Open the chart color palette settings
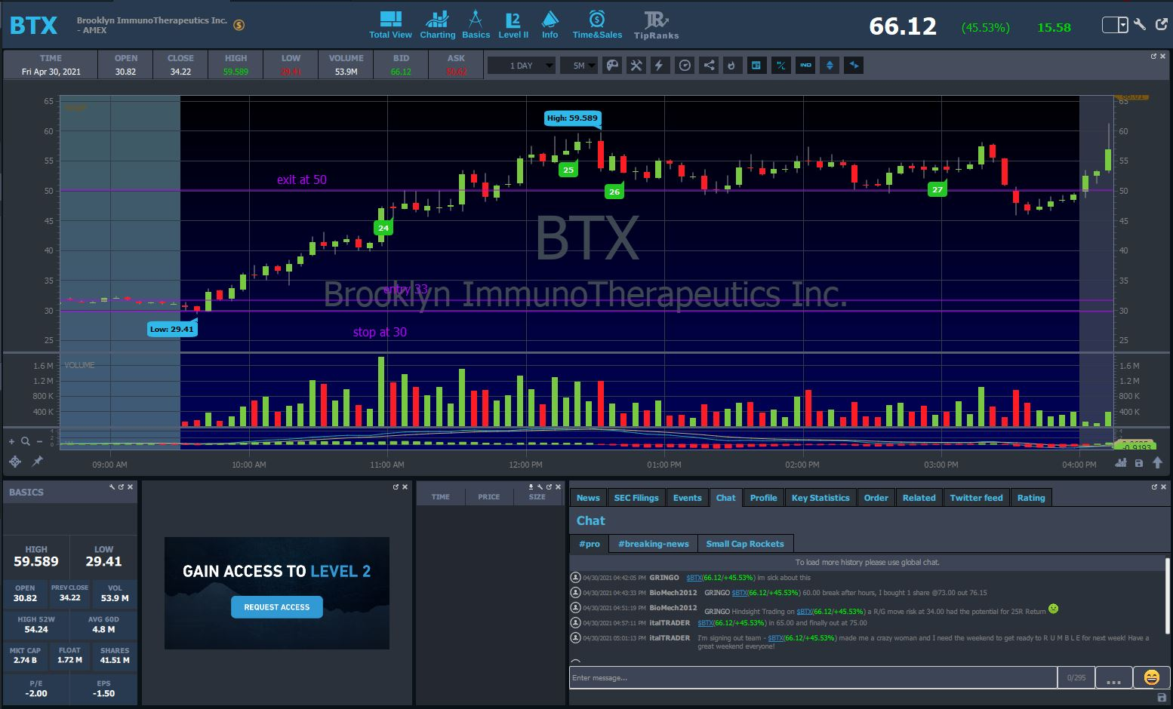The image size is (1173, 709). (612, 66)
